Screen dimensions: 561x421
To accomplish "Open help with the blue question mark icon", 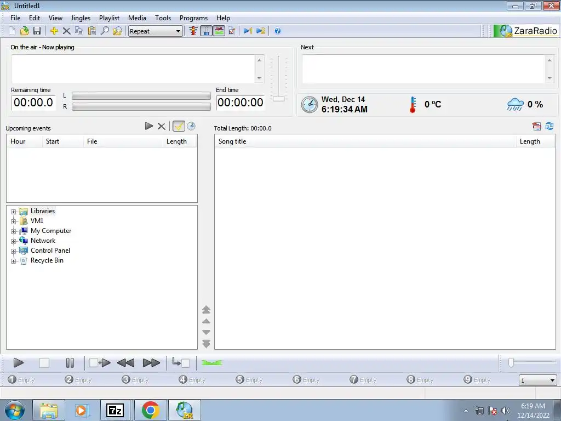I will click(278, 31).
